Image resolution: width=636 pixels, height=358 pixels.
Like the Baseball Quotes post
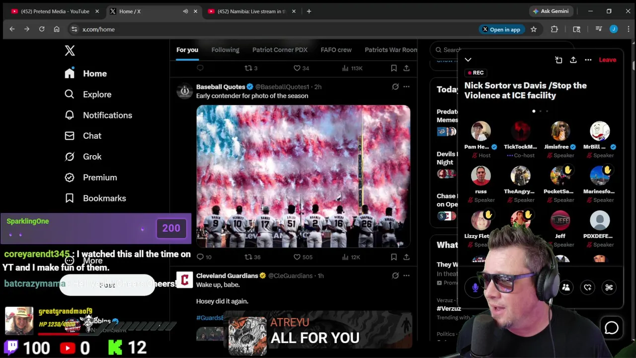point(297,257)
